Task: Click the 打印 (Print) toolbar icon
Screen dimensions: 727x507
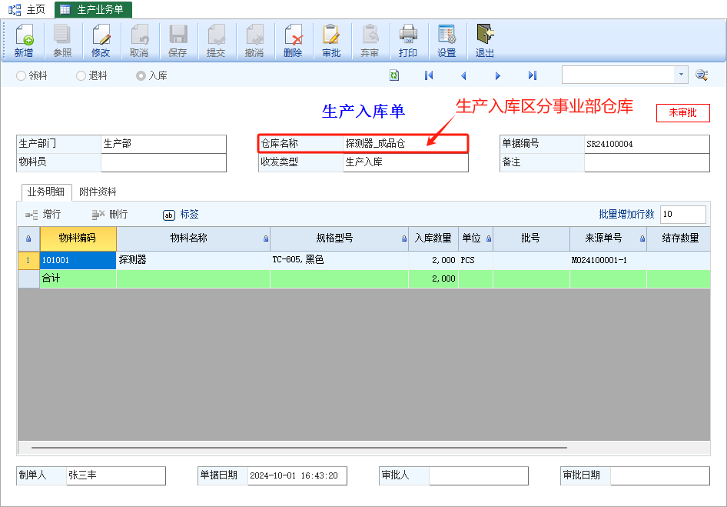Action: (408, 41)
